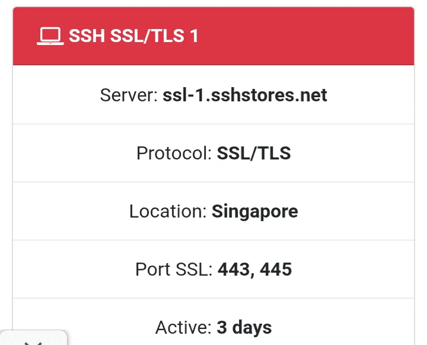Viewport: 427px width, 345px height.
Task: Select the ssl-1.sshstores.net server address
Action: point(245,95)
